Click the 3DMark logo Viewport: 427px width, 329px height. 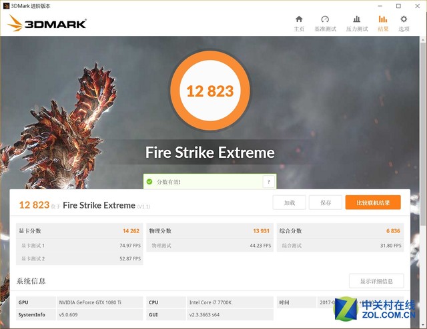[x=47, y=23]
